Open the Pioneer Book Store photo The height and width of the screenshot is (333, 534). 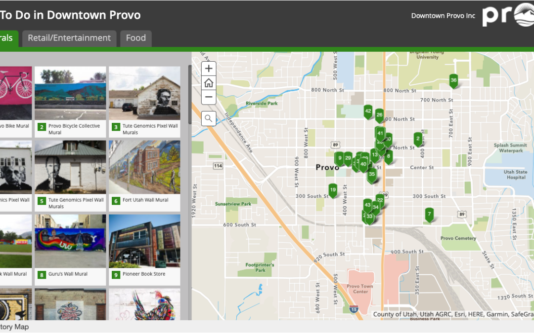click(x=144, y=241)
